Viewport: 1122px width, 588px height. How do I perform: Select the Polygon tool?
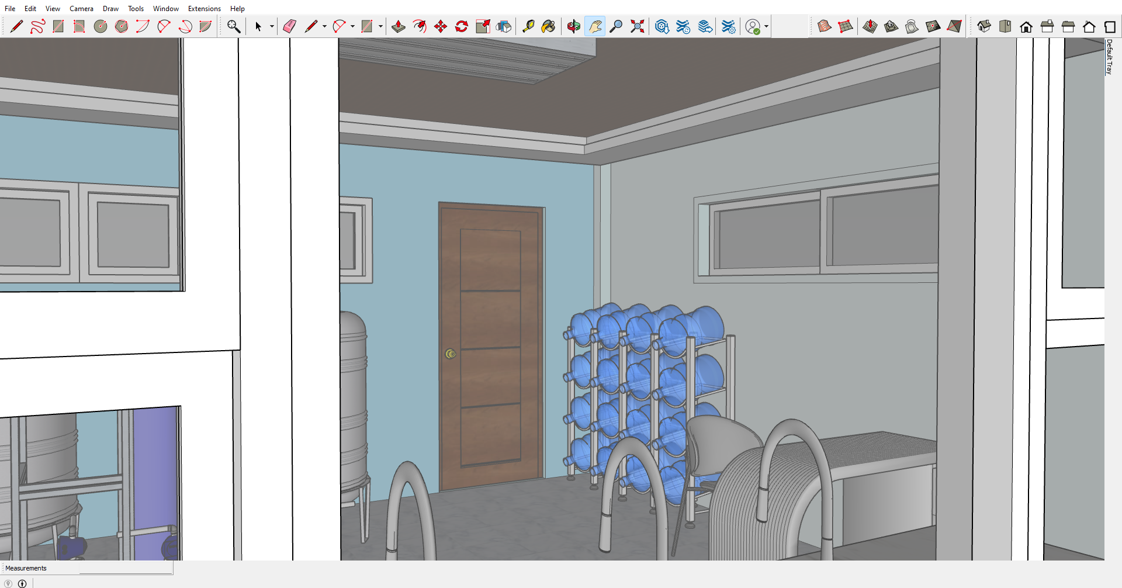pos(122,26)
